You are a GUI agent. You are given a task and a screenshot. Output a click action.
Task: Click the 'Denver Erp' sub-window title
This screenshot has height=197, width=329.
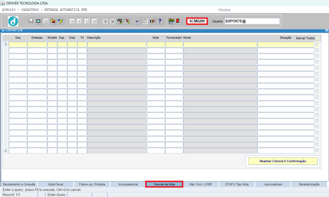(14, 30)
